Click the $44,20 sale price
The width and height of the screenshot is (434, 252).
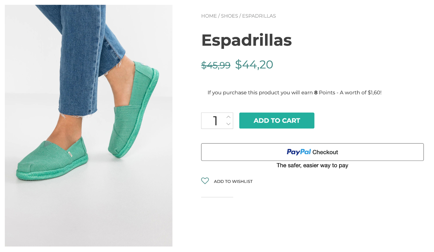pos(254,65)
